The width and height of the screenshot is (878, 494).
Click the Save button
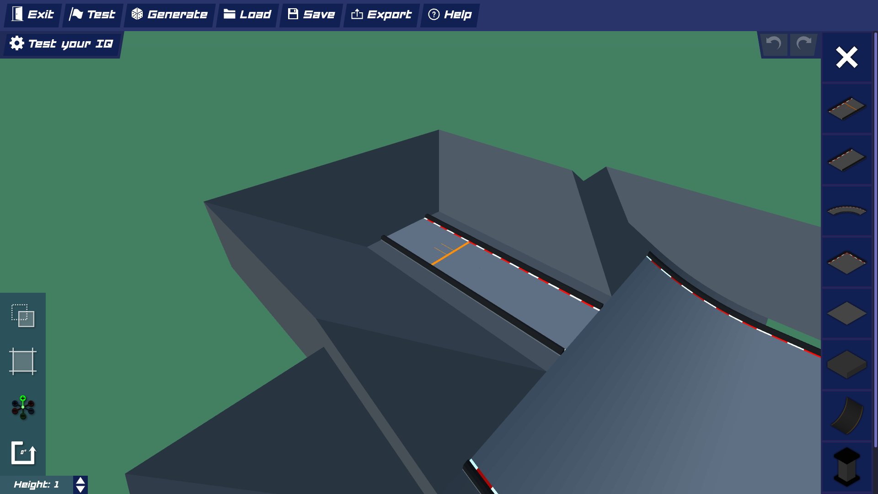click(x=311, y=15)
